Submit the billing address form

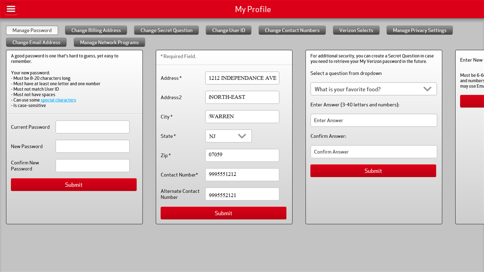[x=224, y=213]
